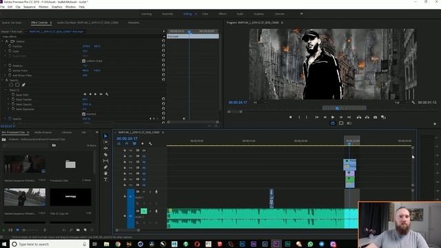
Task: Toggle animation stopwatch for Position
Action: [x=10, y=46]
